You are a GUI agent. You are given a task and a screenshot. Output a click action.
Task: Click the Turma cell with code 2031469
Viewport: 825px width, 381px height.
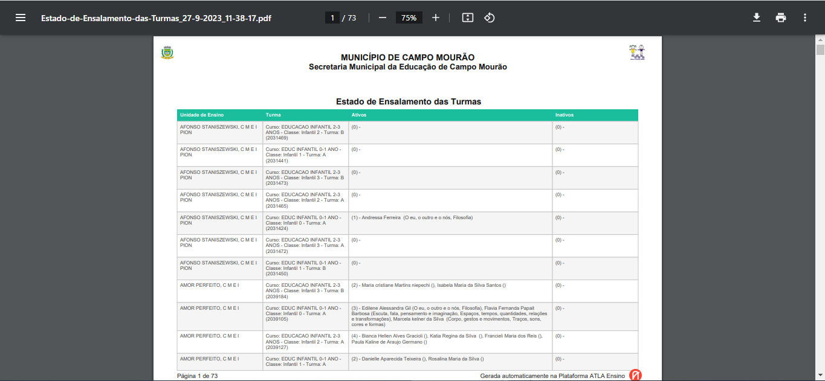(x=305, y=132)
